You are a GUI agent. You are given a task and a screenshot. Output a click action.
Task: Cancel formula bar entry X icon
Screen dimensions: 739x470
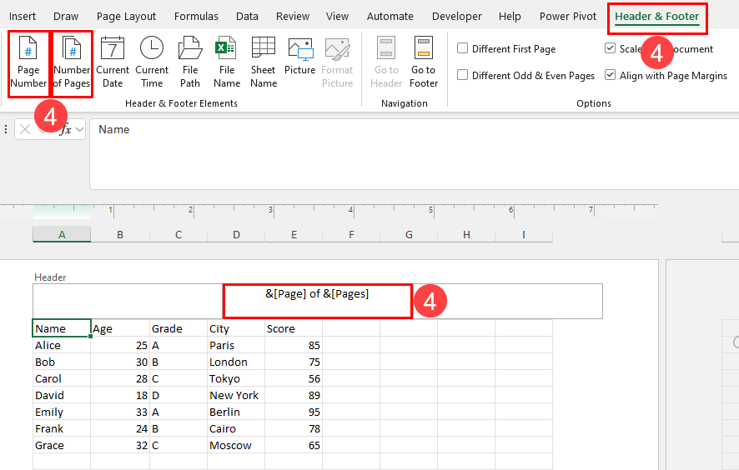point(25,129)
